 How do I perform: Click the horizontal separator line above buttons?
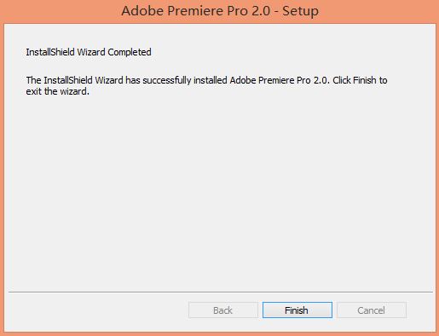[221, 292]
